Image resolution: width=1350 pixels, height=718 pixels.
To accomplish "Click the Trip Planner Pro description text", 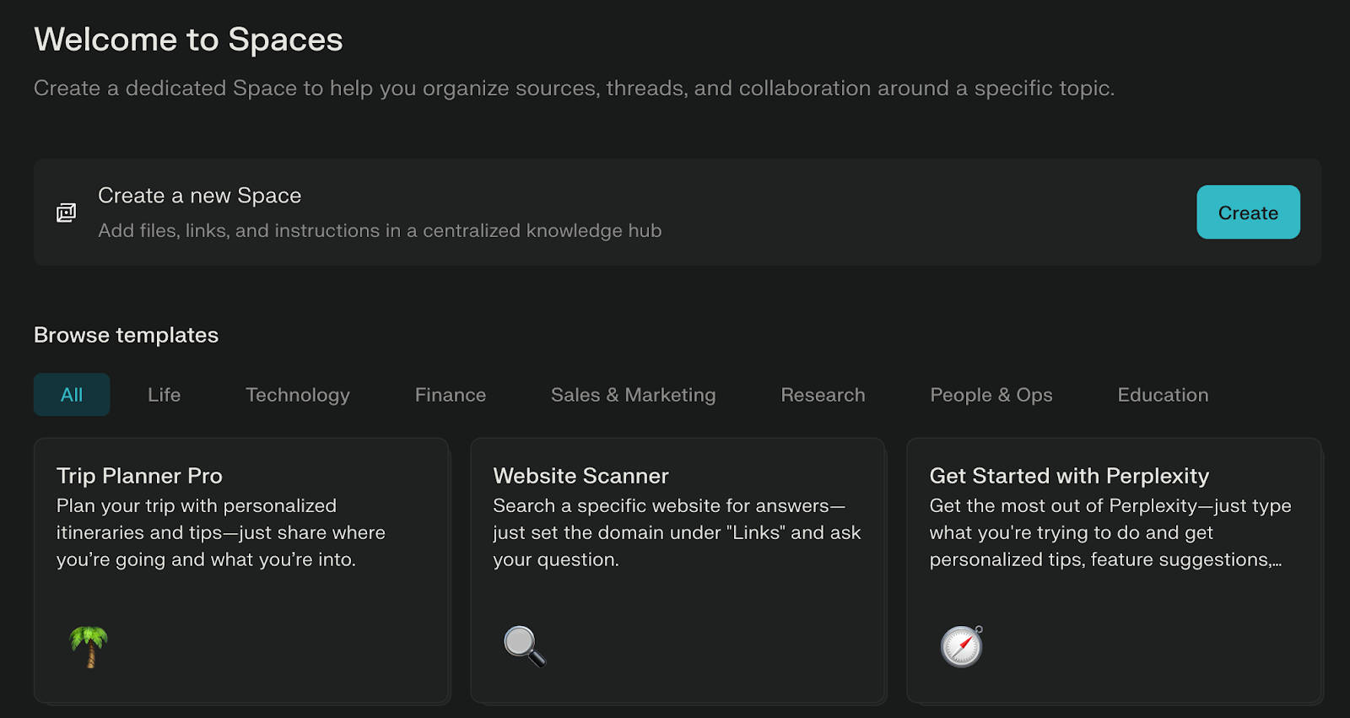I will click(220, 532).
